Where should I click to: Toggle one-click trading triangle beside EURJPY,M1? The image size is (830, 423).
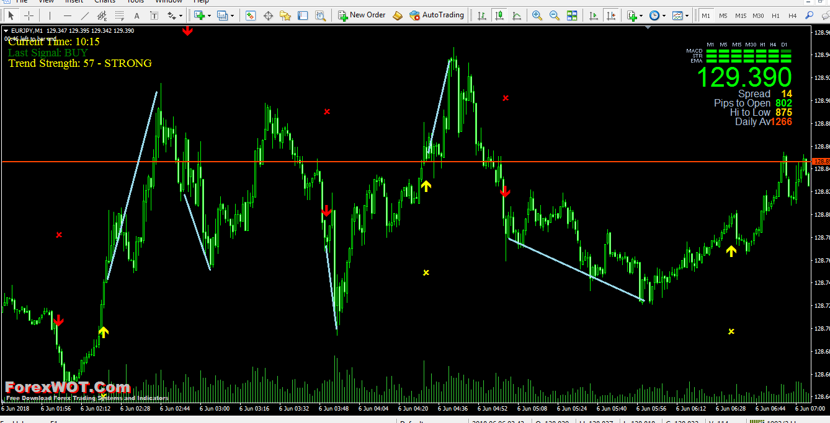point(6,30)
